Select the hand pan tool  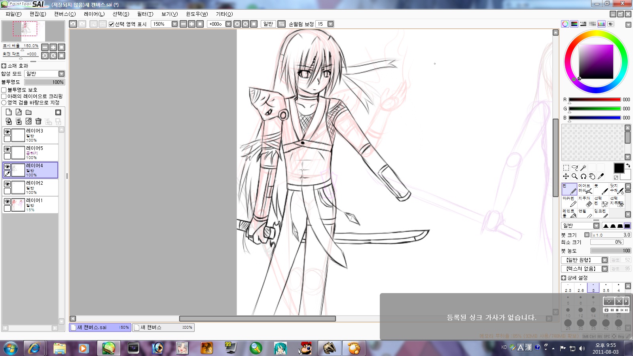pyautogui.click(x=592, y=176)
